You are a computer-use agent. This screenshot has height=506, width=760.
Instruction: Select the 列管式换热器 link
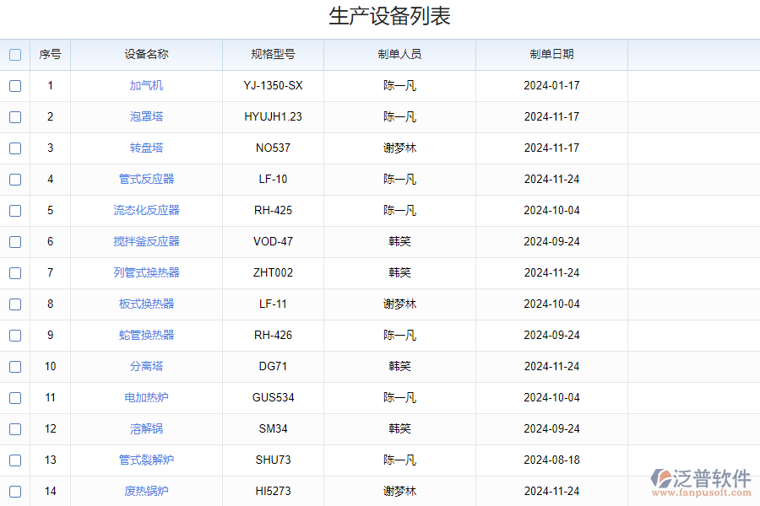(146, 273)
